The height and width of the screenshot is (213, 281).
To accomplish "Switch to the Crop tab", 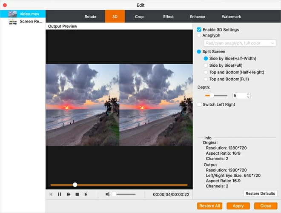I will click(x=139, y=17).
